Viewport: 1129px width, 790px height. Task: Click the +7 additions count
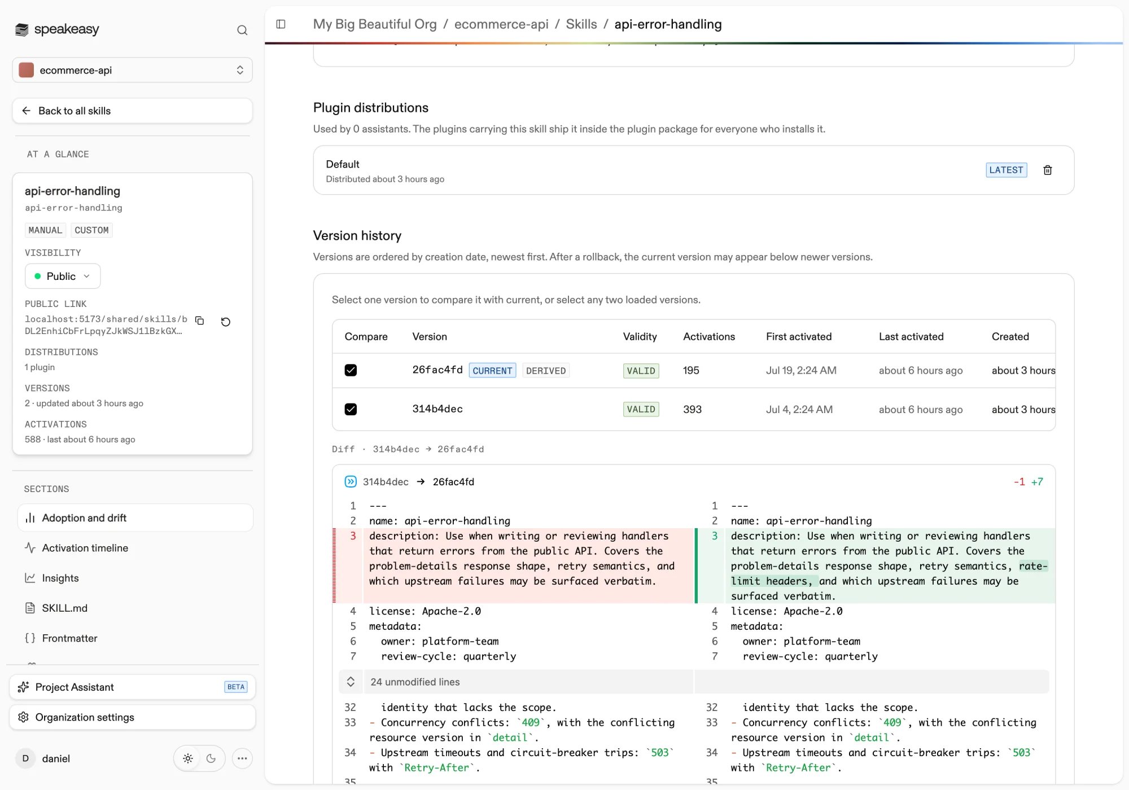tap(1037, 481)
